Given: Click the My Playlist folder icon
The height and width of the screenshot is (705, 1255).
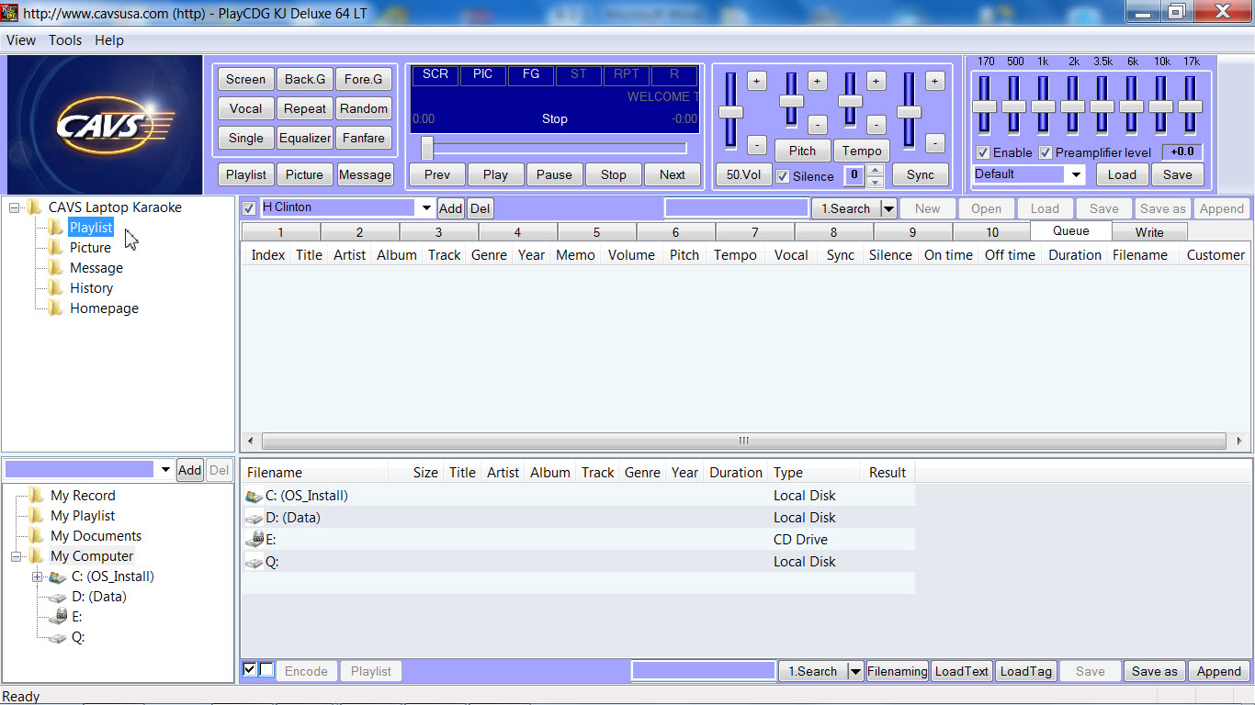Looking at the screenshot, I should [x=37, y=516].
